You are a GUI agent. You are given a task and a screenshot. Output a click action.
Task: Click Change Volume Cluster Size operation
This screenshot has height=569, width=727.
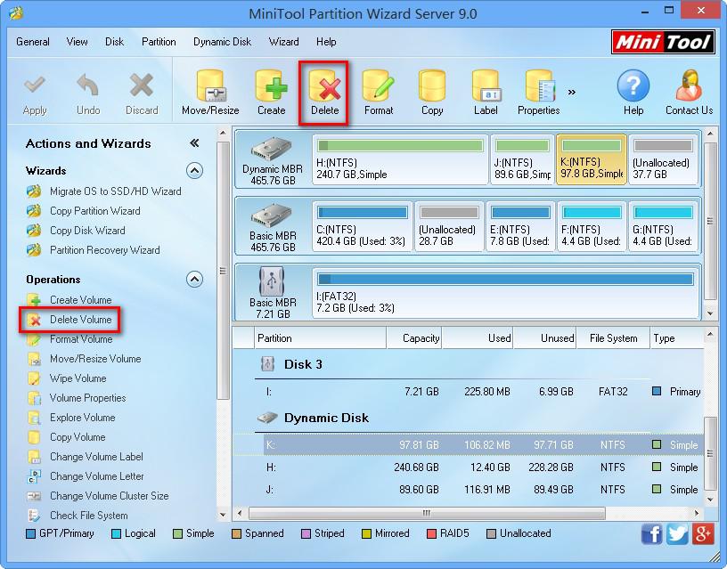[x=98, y=496]
